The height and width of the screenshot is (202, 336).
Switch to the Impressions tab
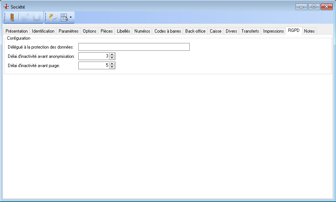273,31
